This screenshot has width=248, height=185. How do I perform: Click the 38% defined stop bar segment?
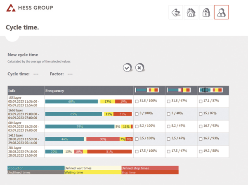click(103, 139)
